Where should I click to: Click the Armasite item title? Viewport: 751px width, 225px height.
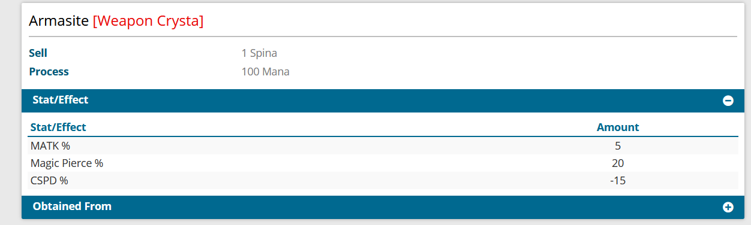[x=59, y=21]
